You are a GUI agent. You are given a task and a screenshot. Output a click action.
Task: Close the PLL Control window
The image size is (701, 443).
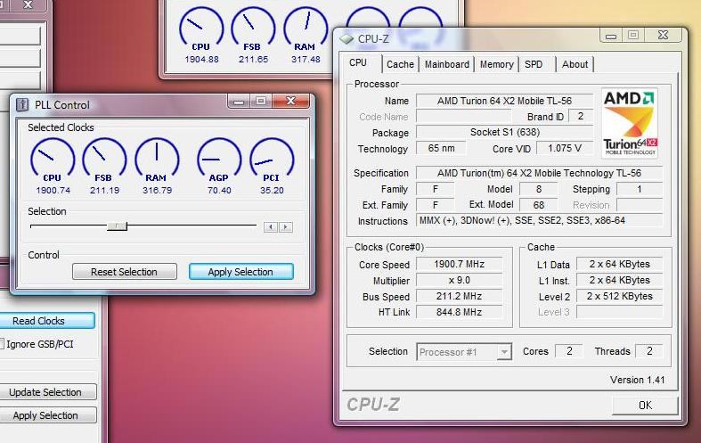pyautogui.click(x=290, y=101)
